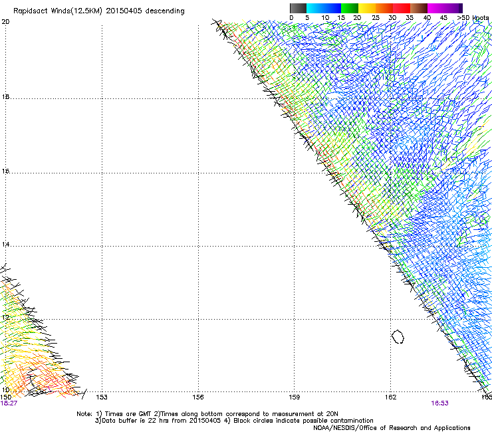Click the cyan-blue 5-15 knots legend segment

[324, 8]
